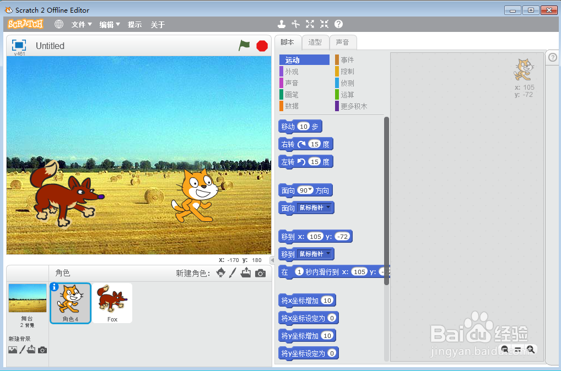
Task: Choose new sprite from library
Action: (x=221, y=272)
